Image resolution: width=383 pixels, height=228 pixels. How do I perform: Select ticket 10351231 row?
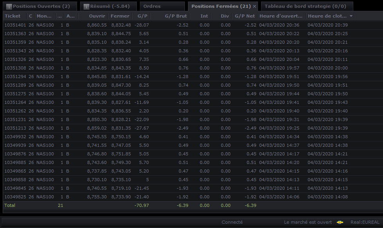191,119
